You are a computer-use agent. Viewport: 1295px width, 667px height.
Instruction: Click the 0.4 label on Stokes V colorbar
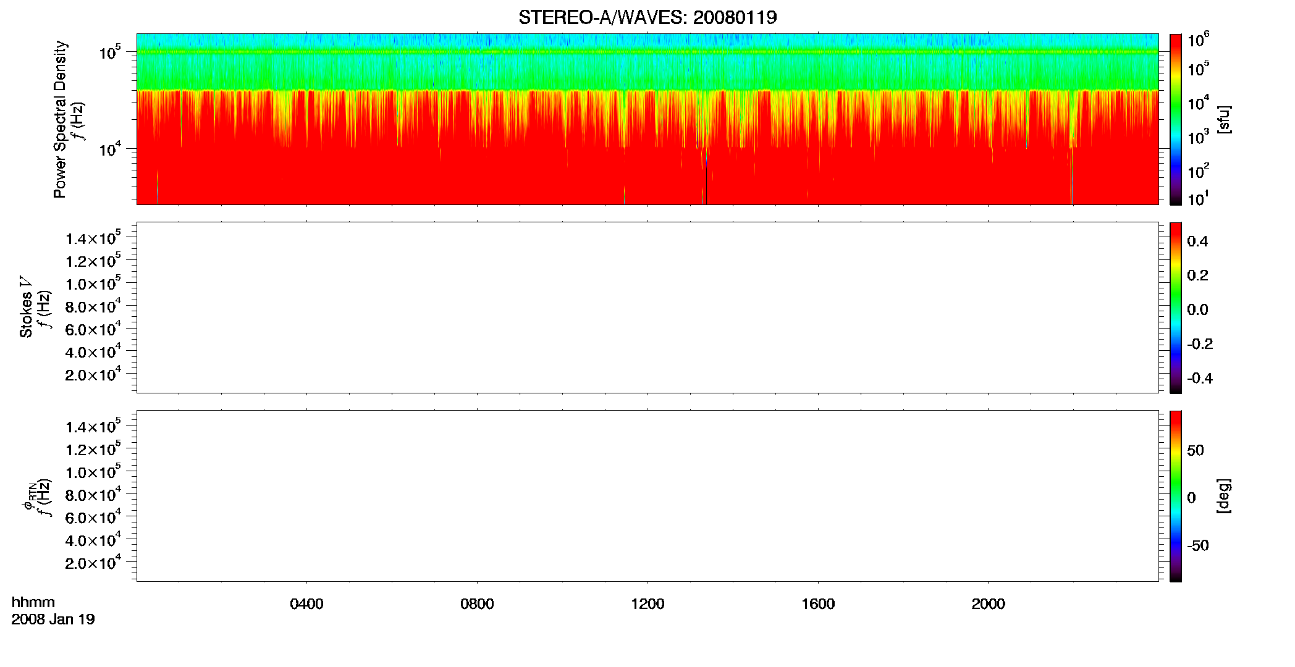click(1197, 241)
